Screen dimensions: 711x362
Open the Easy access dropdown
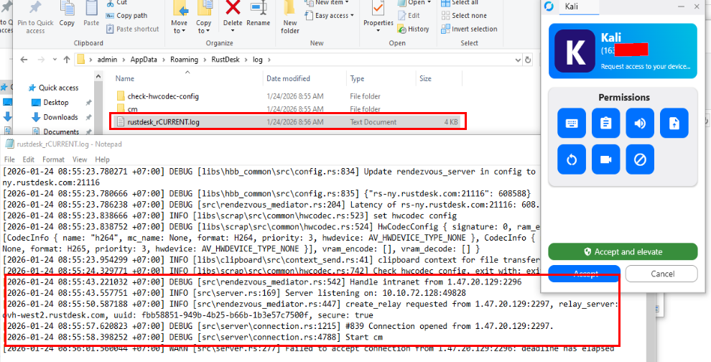330,15
